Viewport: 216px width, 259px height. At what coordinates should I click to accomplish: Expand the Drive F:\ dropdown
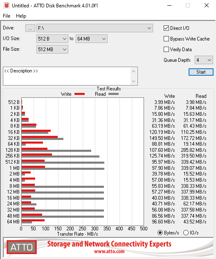point(94,28)
